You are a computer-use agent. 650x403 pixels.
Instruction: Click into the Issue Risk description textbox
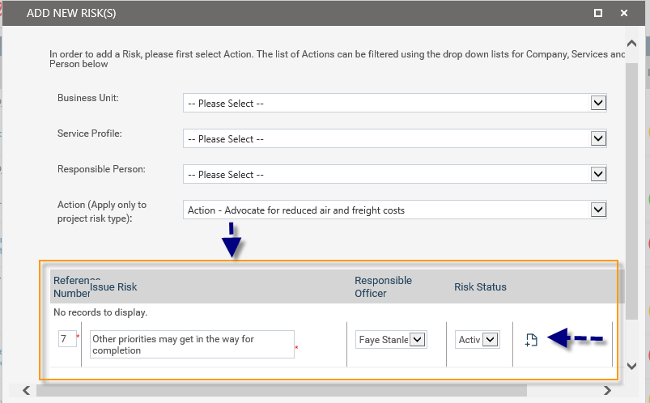pos(191,344)
